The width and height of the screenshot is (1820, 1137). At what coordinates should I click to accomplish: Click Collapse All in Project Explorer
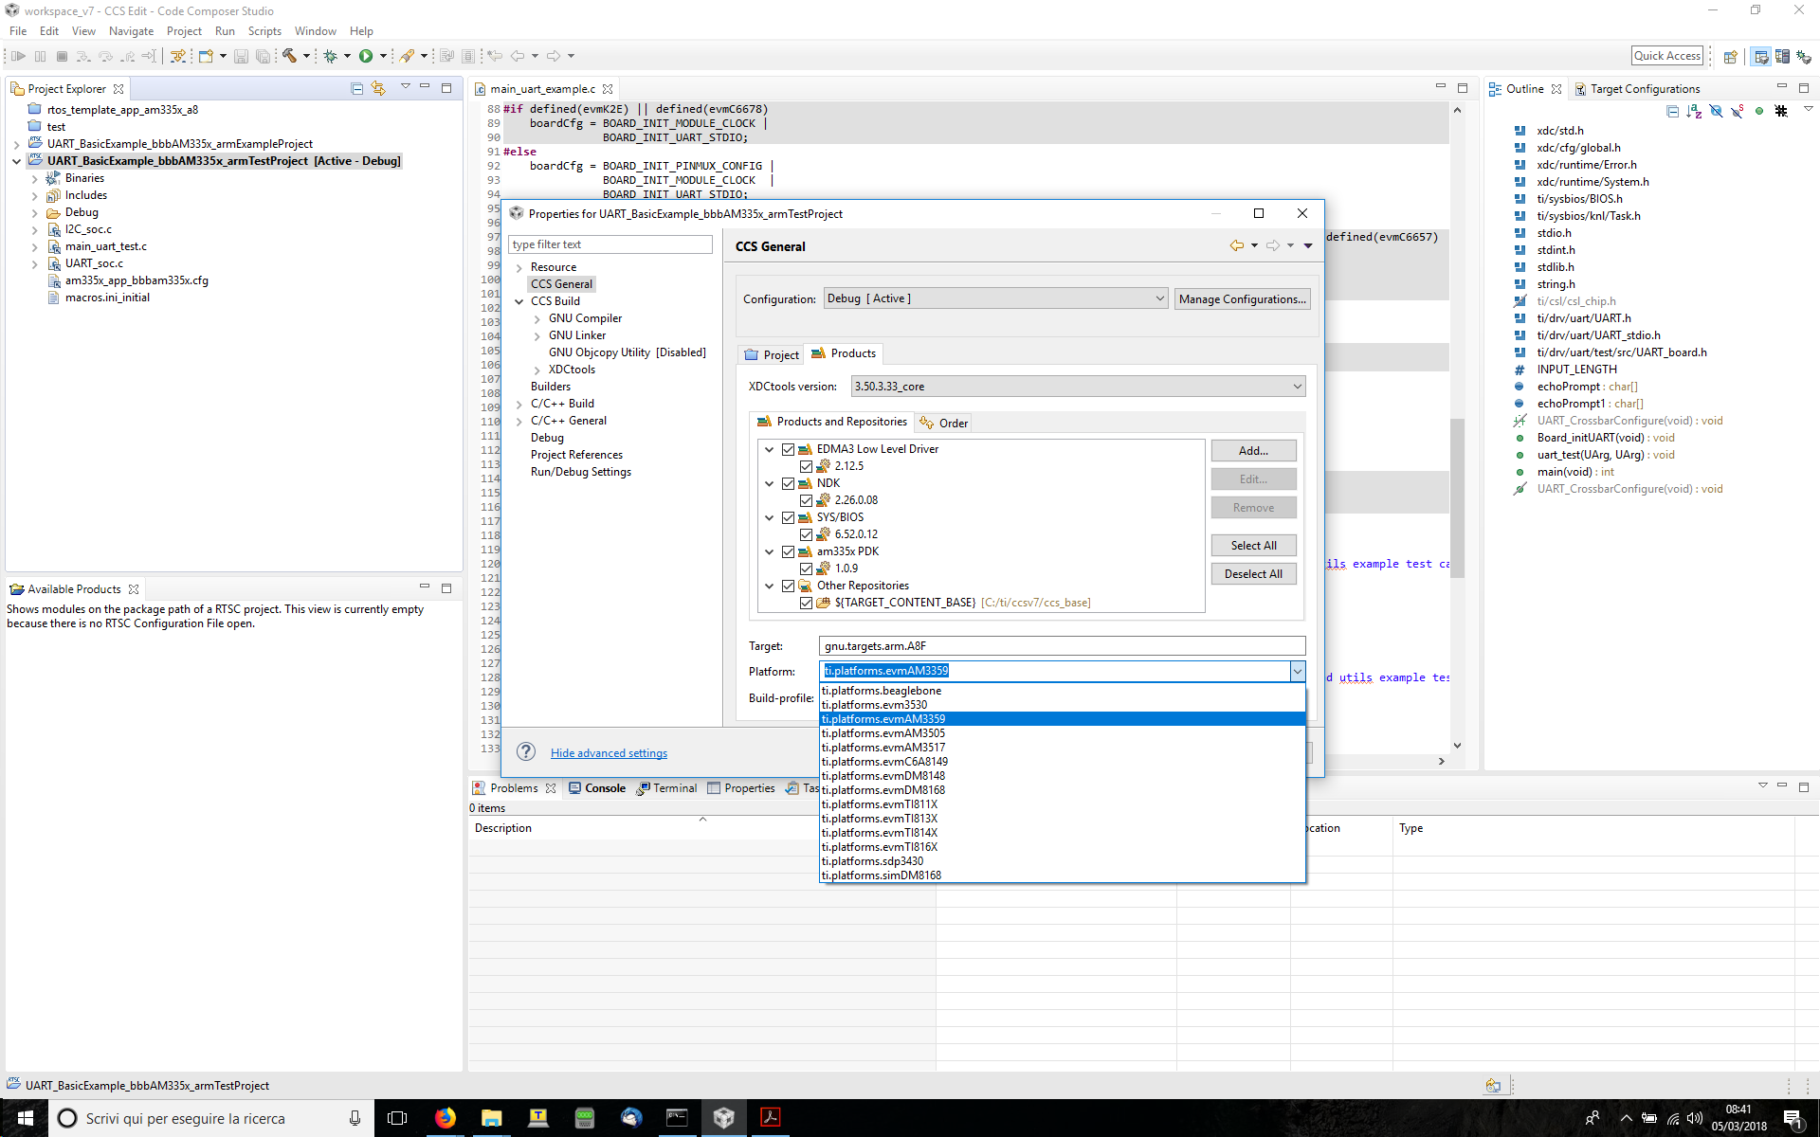pos(357,88)
